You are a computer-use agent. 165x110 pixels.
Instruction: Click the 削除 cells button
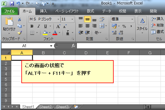point(157,25)
